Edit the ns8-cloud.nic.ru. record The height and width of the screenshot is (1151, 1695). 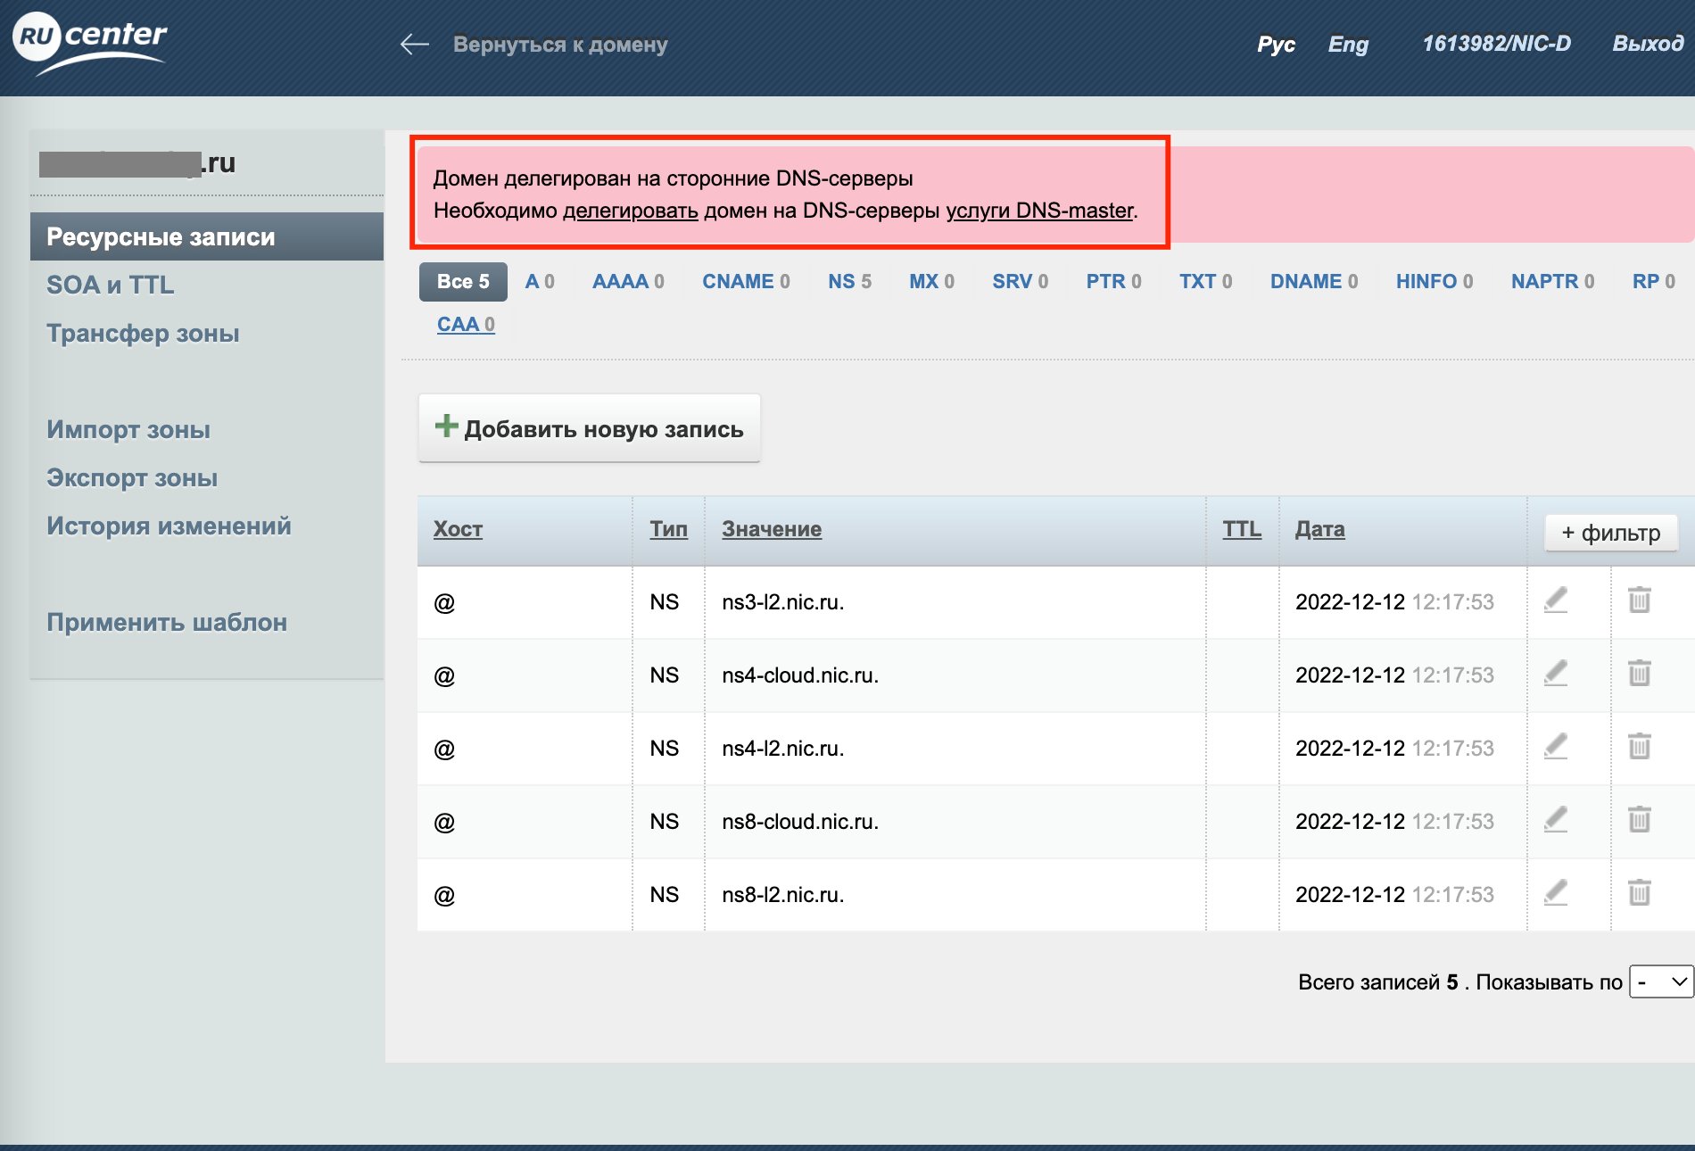coord(1556,820)
